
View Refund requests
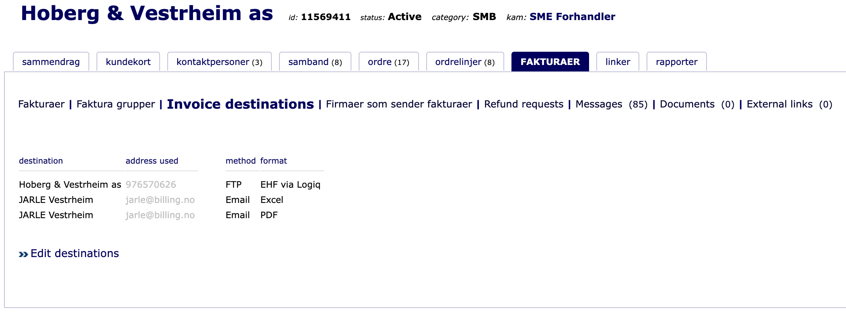point(524,104)
